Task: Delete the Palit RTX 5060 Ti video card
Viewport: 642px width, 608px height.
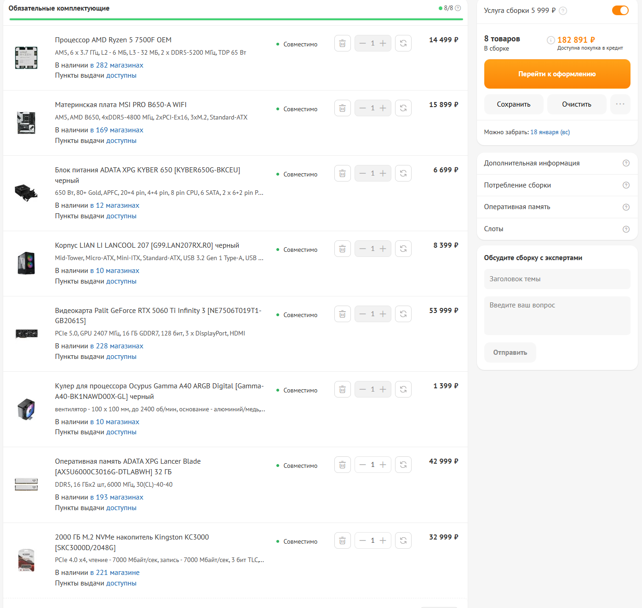Action: tap(343, 314)
